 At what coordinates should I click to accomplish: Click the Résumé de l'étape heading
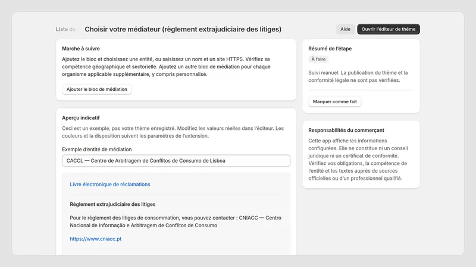[330, 49]
